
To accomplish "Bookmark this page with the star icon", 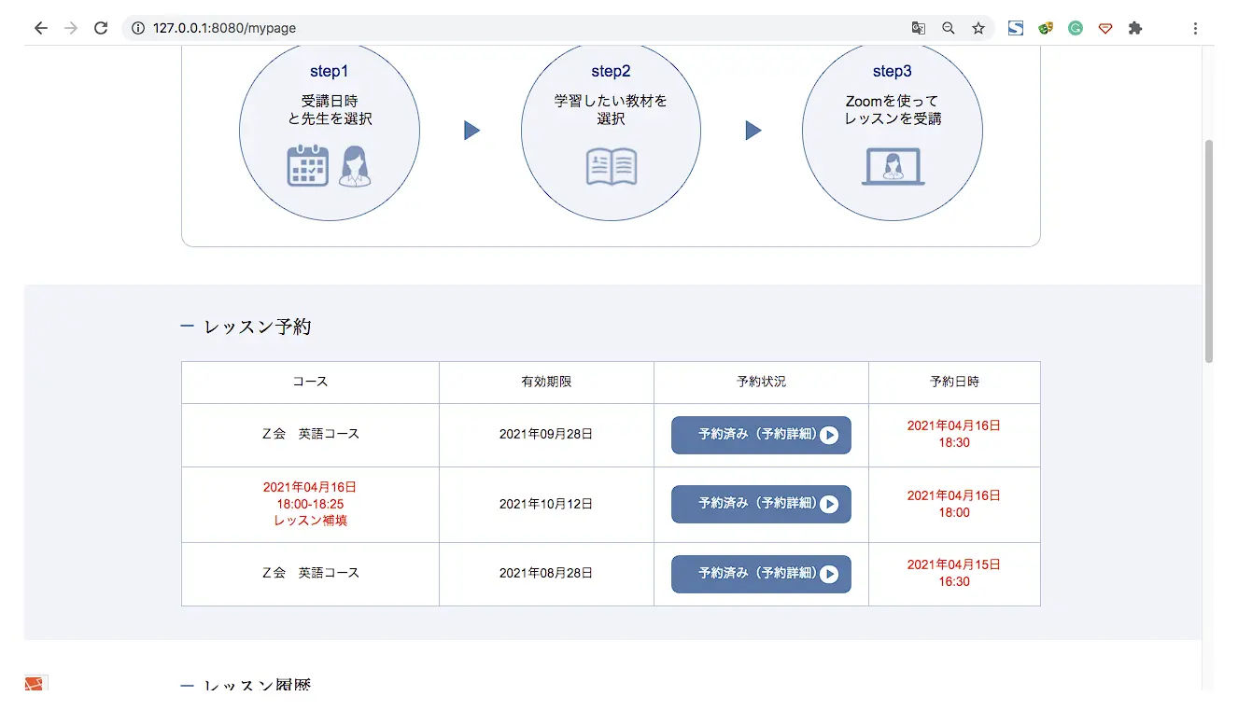I will [978, 28].
